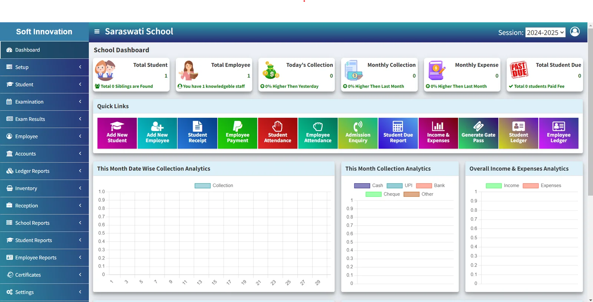Expand the School Reports menu chevron
Screen dimensions: 593x302
pyautogui.click(x=80, y=222)
